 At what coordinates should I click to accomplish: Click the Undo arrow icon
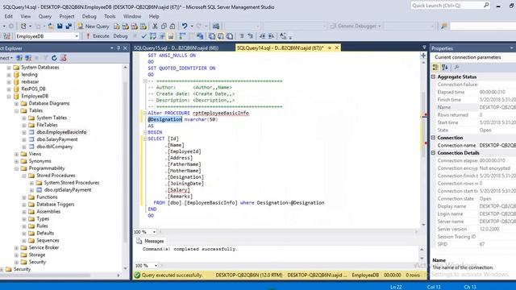tap(185, 27)
